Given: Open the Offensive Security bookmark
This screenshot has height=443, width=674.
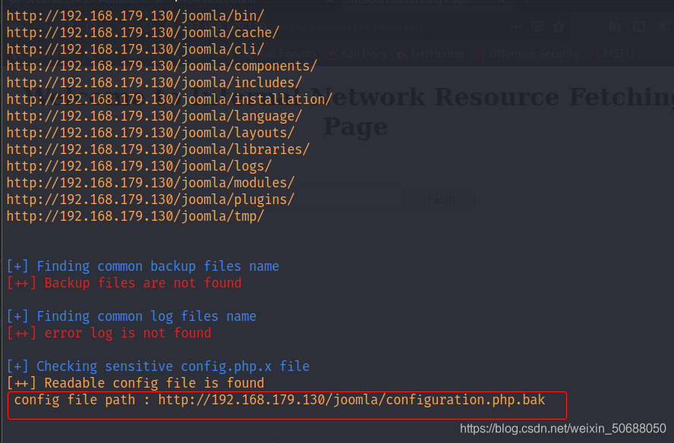Looking at the screenshot, I should coord(529,54).
